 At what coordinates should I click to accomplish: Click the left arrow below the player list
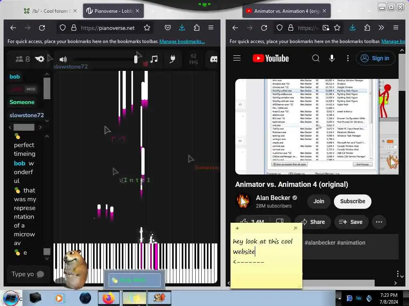tap(10, 127)
